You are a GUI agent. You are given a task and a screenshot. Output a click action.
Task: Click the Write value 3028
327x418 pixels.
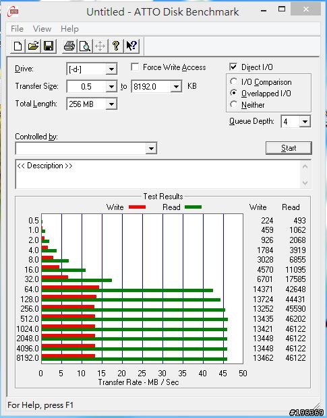click(x=265, y=260)
